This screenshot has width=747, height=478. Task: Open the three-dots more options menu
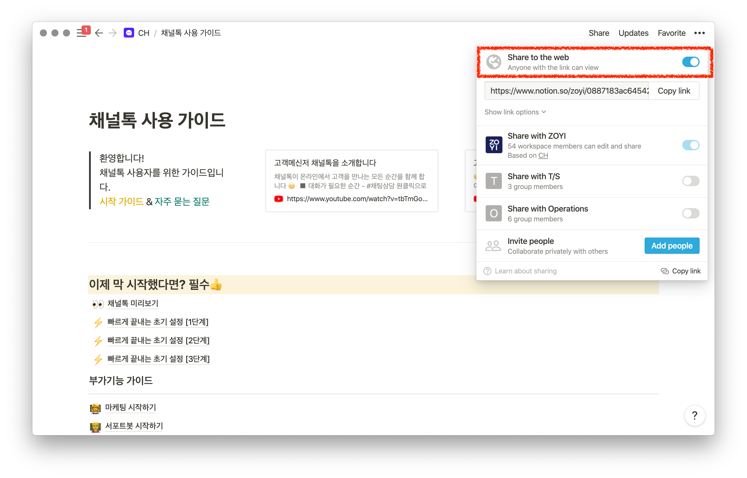(699, 33)
